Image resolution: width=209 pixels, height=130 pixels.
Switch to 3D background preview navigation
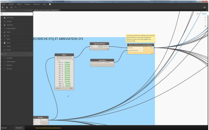(x=198, y=14)
